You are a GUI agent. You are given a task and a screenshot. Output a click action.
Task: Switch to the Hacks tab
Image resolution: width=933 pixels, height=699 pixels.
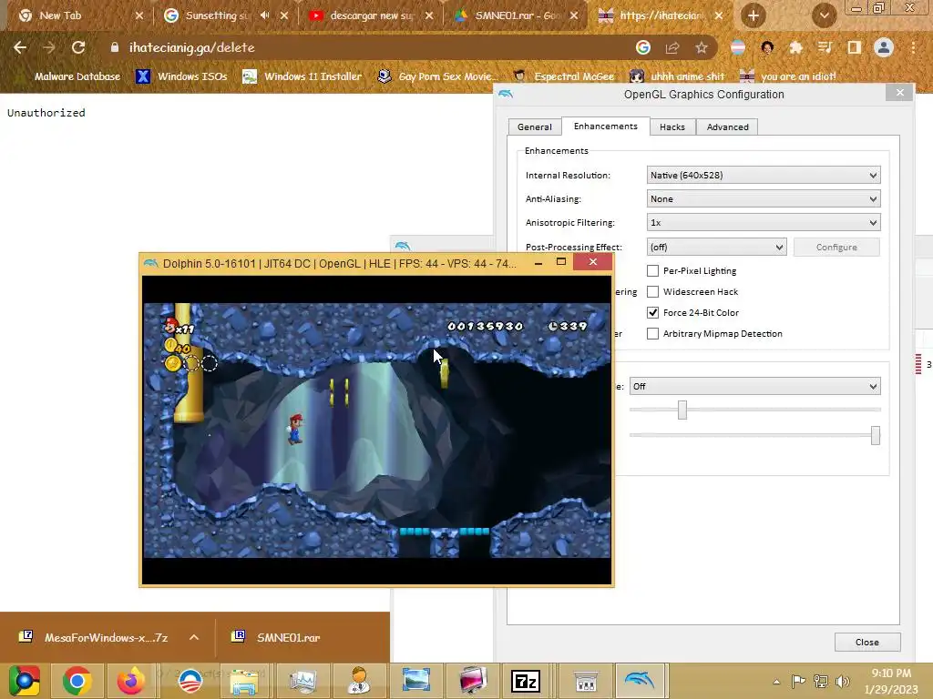pyautogui.click(x=672, y=127)
